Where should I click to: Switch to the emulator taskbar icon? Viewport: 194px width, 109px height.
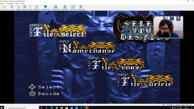point(87,108)
